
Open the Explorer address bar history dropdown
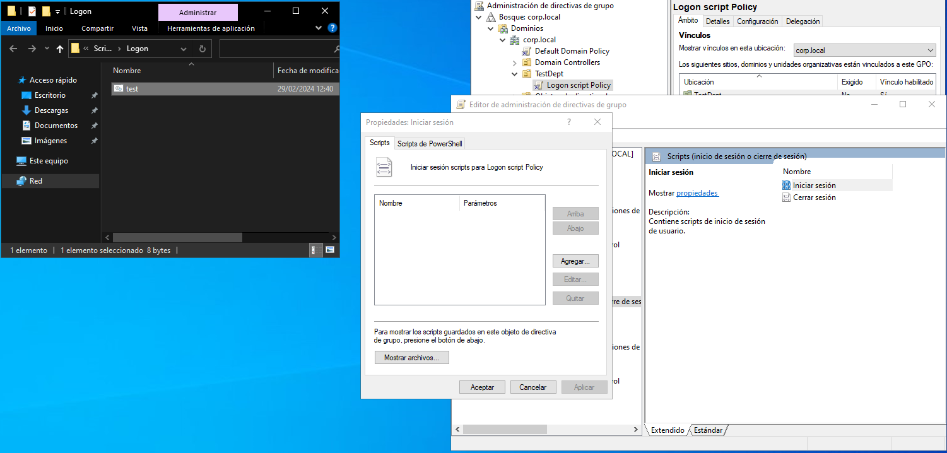[x=184, y=49]
